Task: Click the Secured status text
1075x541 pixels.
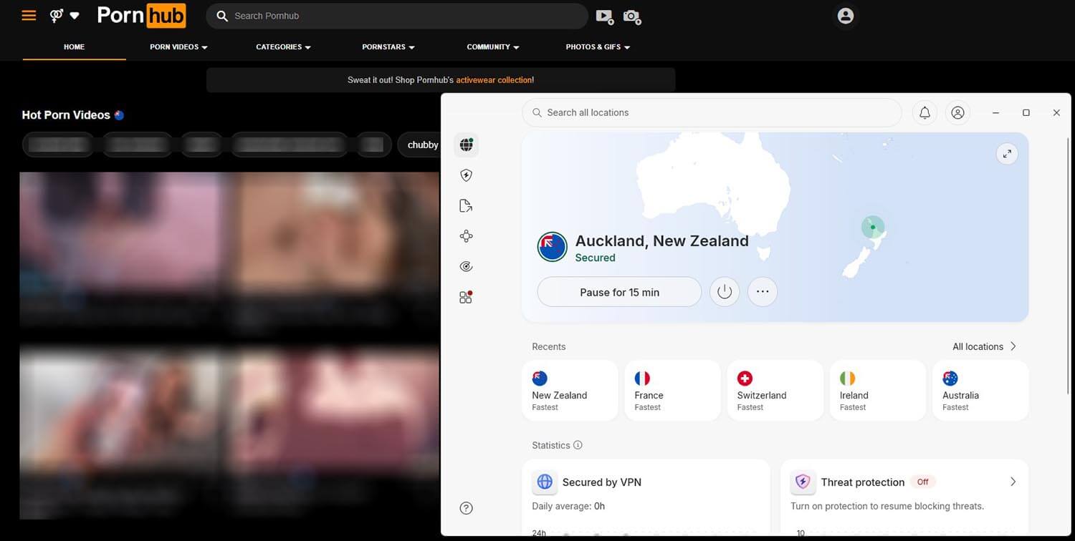Action: click(x=595, y=258)
